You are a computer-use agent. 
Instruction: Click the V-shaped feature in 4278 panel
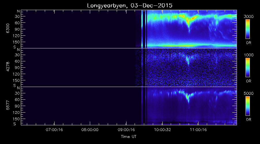pos(188,60)
